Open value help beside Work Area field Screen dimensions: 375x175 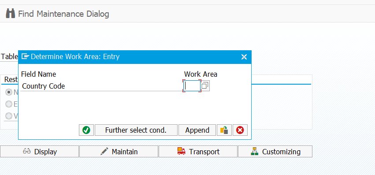[205, 86]
